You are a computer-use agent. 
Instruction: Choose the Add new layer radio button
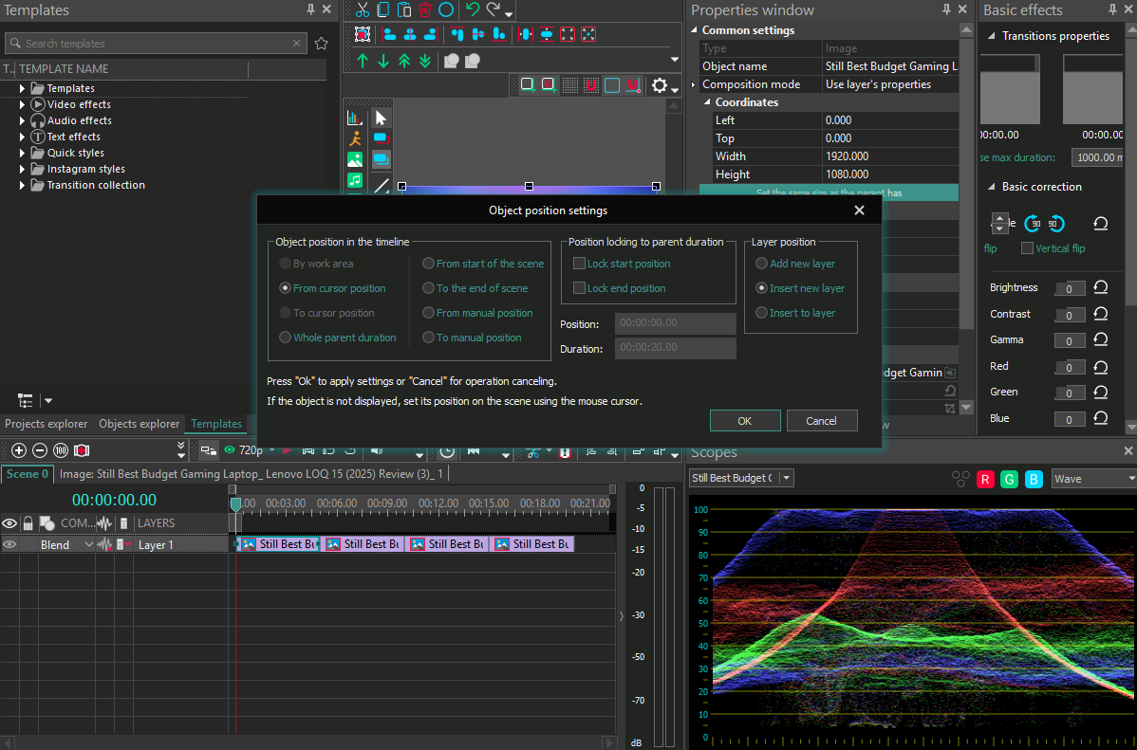point(761,264)
